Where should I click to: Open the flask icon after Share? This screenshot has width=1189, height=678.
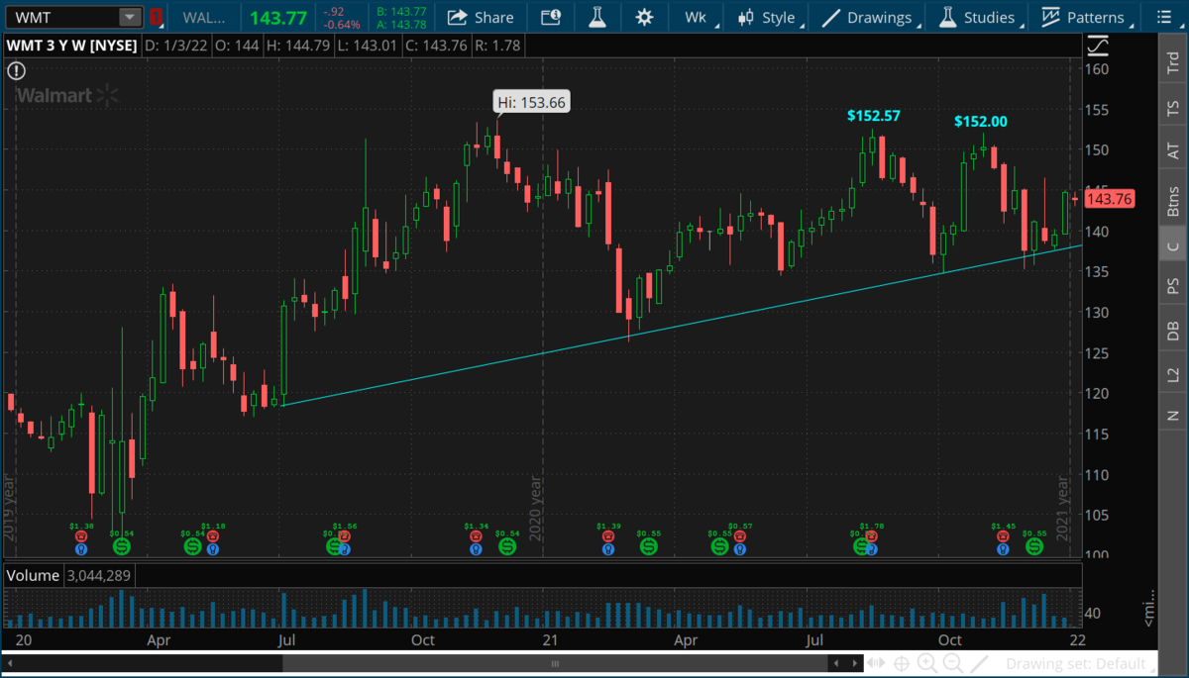(x=596, y=17)
